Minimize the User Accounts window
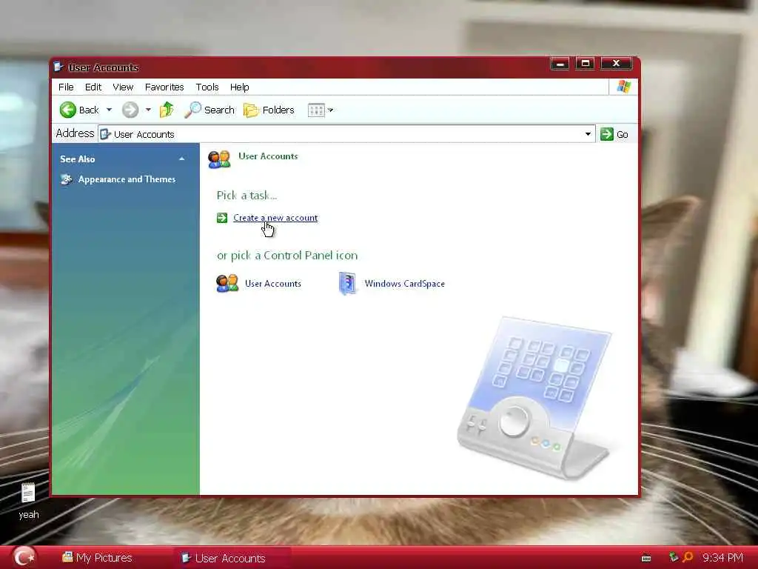This screenshot has height=569, width=758. click(x=560, y=64)
